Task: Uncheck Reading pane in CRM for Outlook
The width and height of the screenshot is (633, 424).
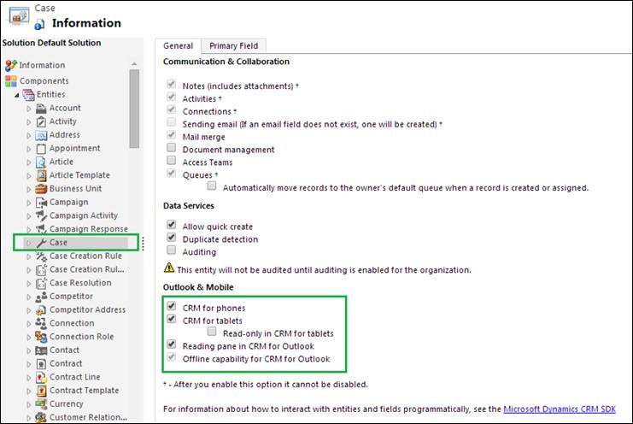Action: point(171,344)
